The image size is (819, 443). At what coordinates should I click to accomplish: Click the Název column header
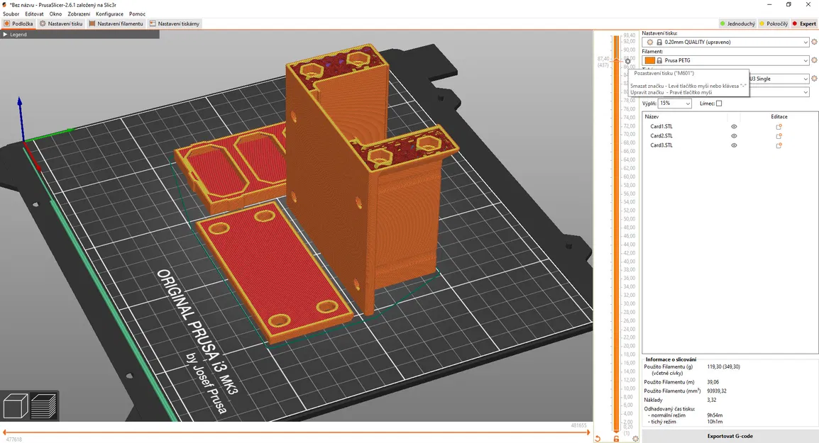click(652, 117)
